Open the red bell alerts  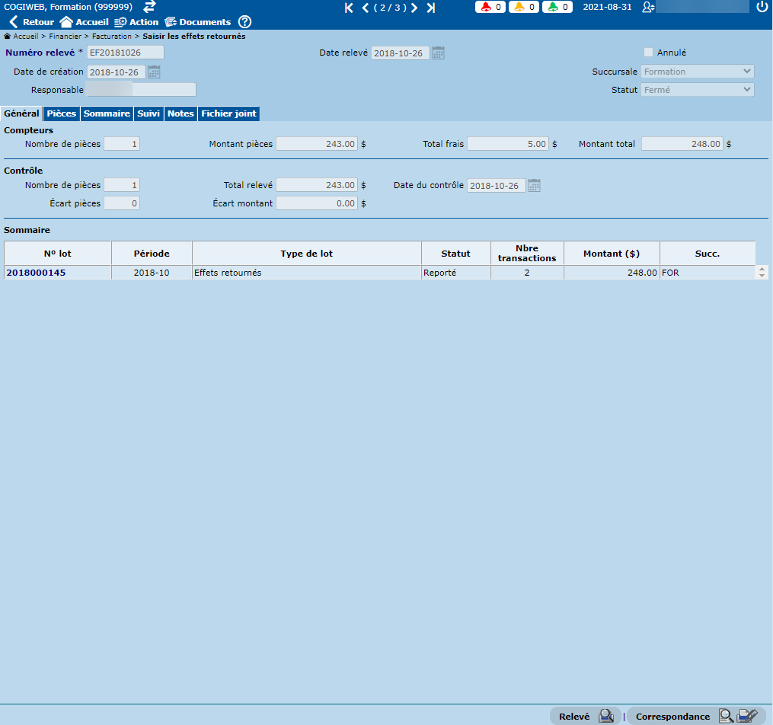490,7
